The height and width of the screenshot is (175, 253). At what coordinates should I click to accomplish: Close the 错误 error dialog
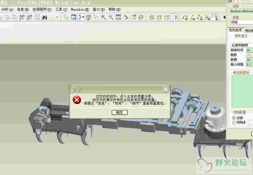[x=166, y=89]
